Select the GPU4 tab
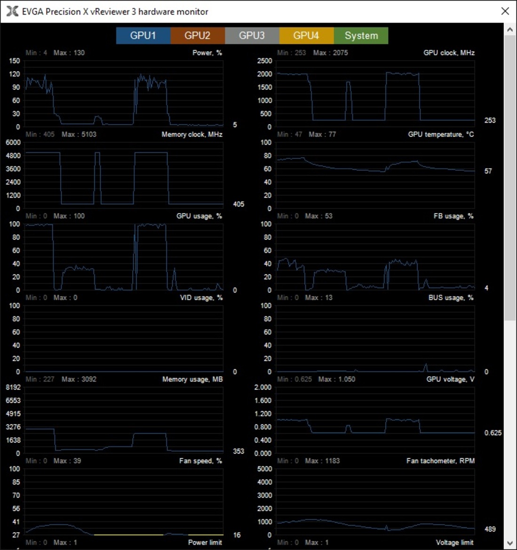 click(x=306, y=35)
